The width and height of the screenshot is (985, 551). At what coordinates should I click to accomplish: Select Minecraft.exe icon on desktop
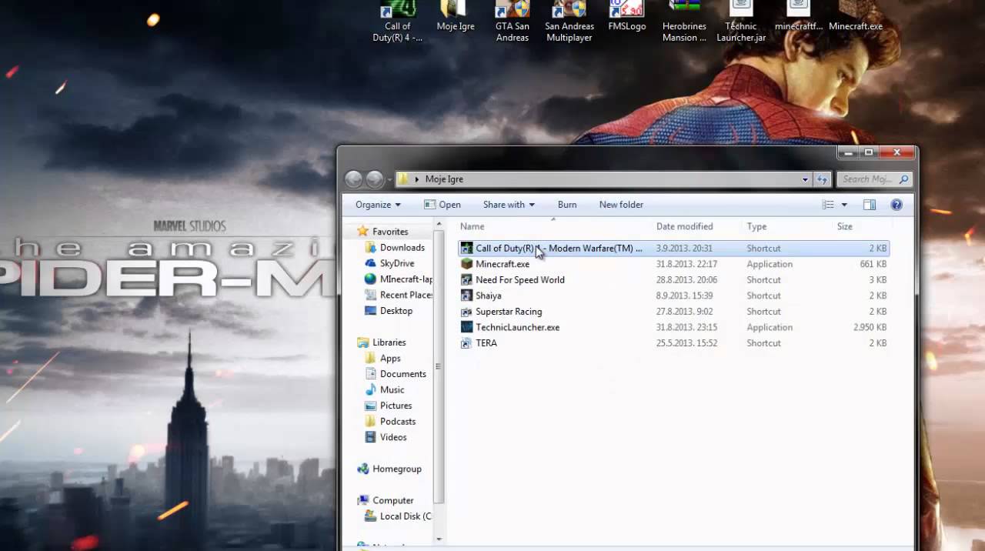(855, 18)
